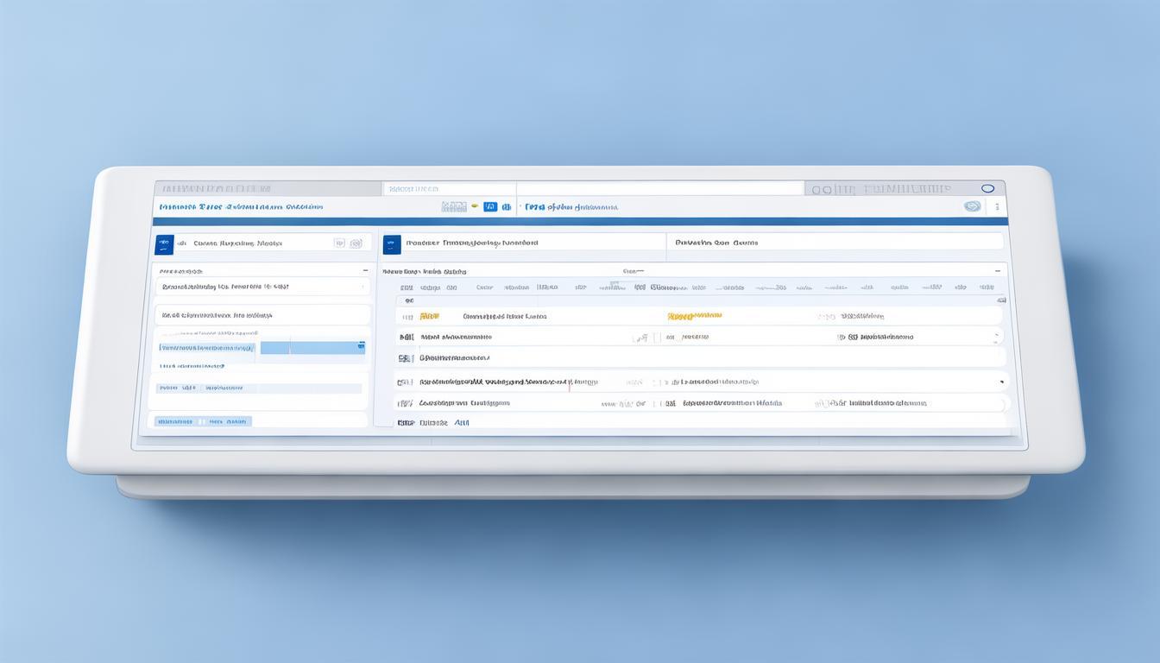1160x663 pixels.
Task: Click the blue link text in the last table row
Action: point(462,423)
